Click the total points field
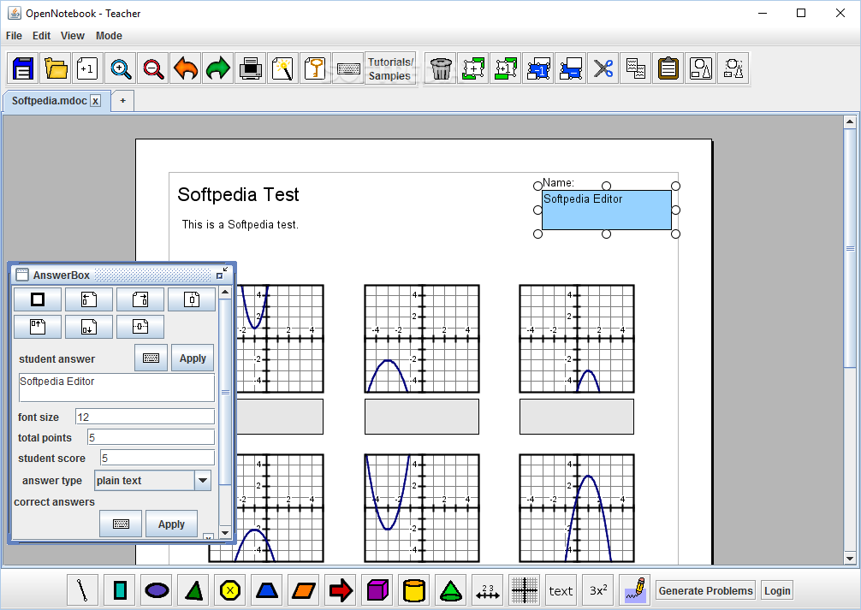 (151, 437)
